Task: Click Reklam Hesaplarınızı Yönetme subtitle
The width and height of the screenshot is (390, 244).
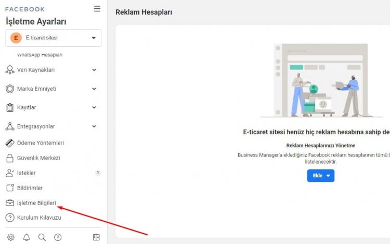Action: point(321,146)
